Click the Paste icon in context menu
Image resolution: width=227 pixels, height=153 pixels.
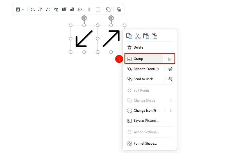click(146, 36)
